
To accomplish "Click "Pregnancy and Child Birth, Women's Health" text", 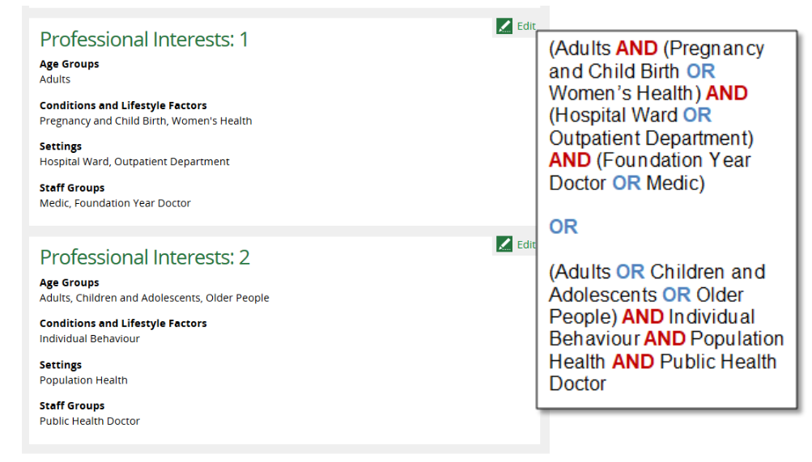I will (x=146, y=121).
